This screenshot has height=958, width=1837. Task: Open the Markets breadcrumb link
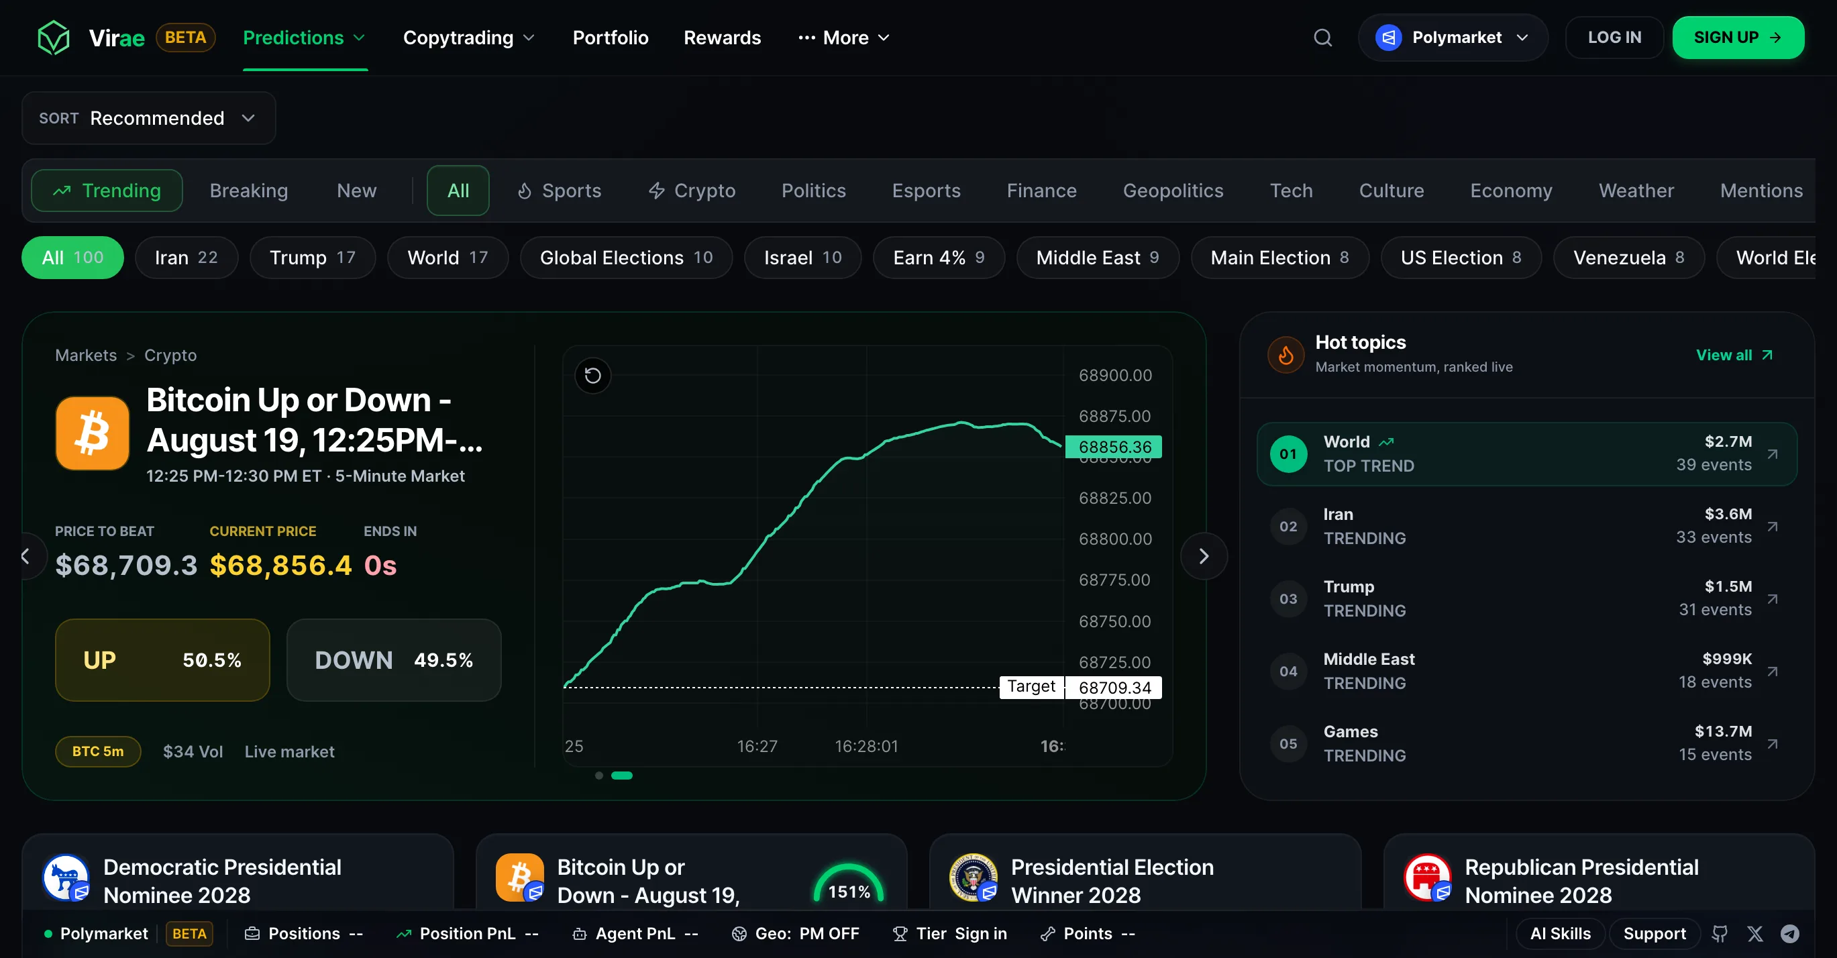[x=86, y=355]
